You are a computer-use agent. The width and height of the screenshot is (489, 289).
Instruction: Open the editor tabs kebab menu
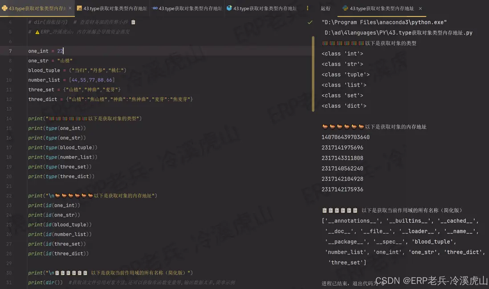(307, 8)
